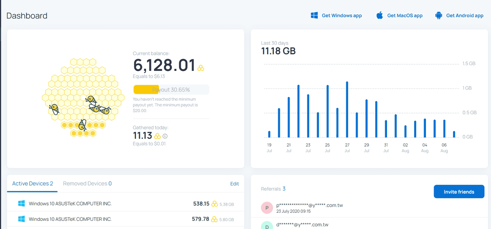
Task: Click the Apple logo beside Get MacOS app
Action: point(380,16)
